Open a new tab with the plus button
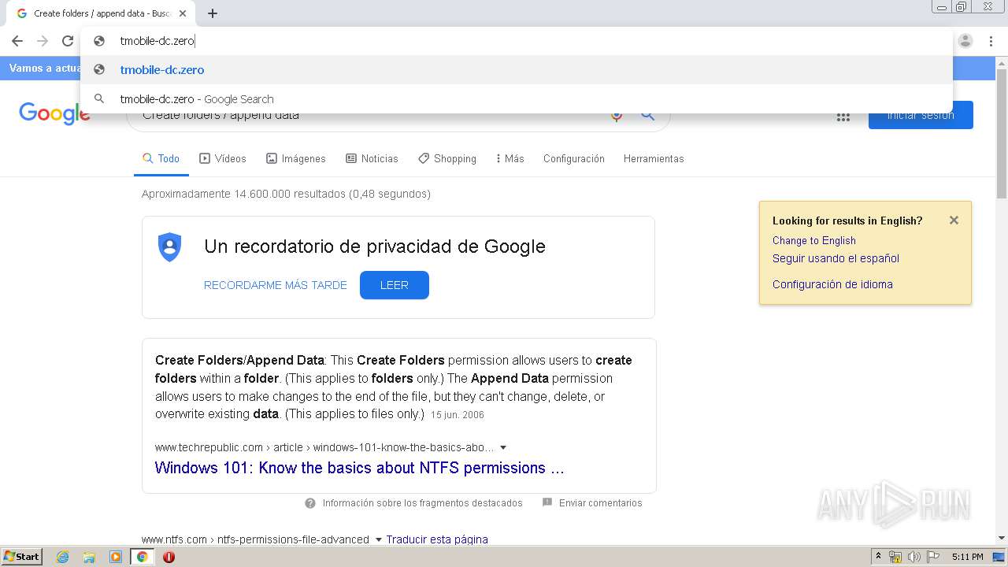 [213, 13]
